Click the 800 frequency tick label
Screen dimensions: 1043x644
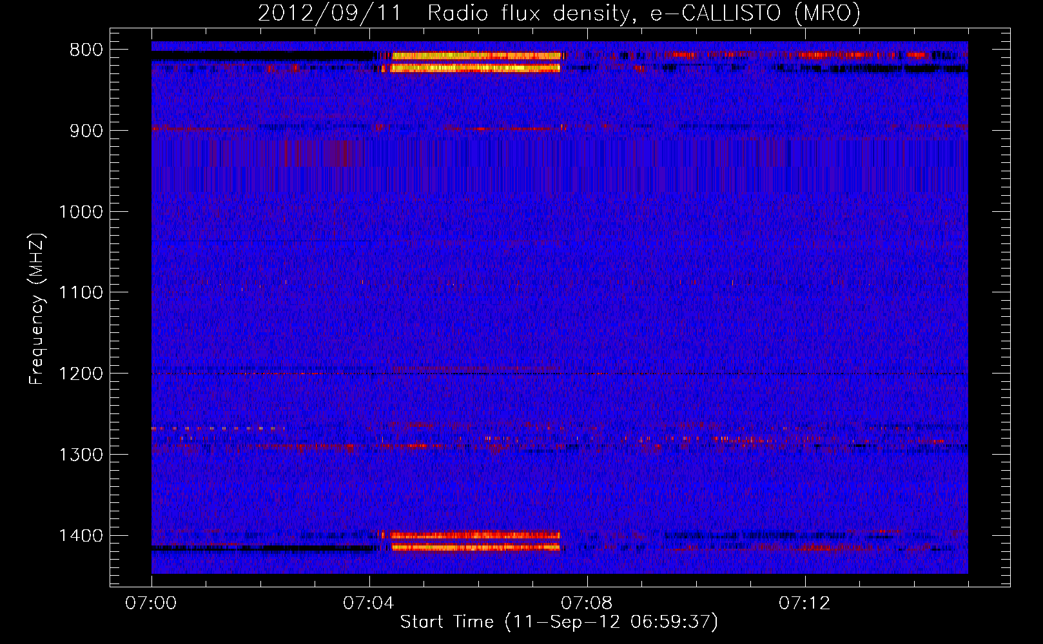point(86,50)
